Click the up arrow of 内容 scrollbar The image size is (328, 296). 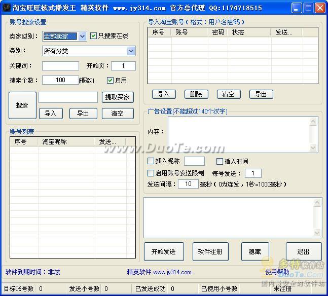click(x=313, y=122)
